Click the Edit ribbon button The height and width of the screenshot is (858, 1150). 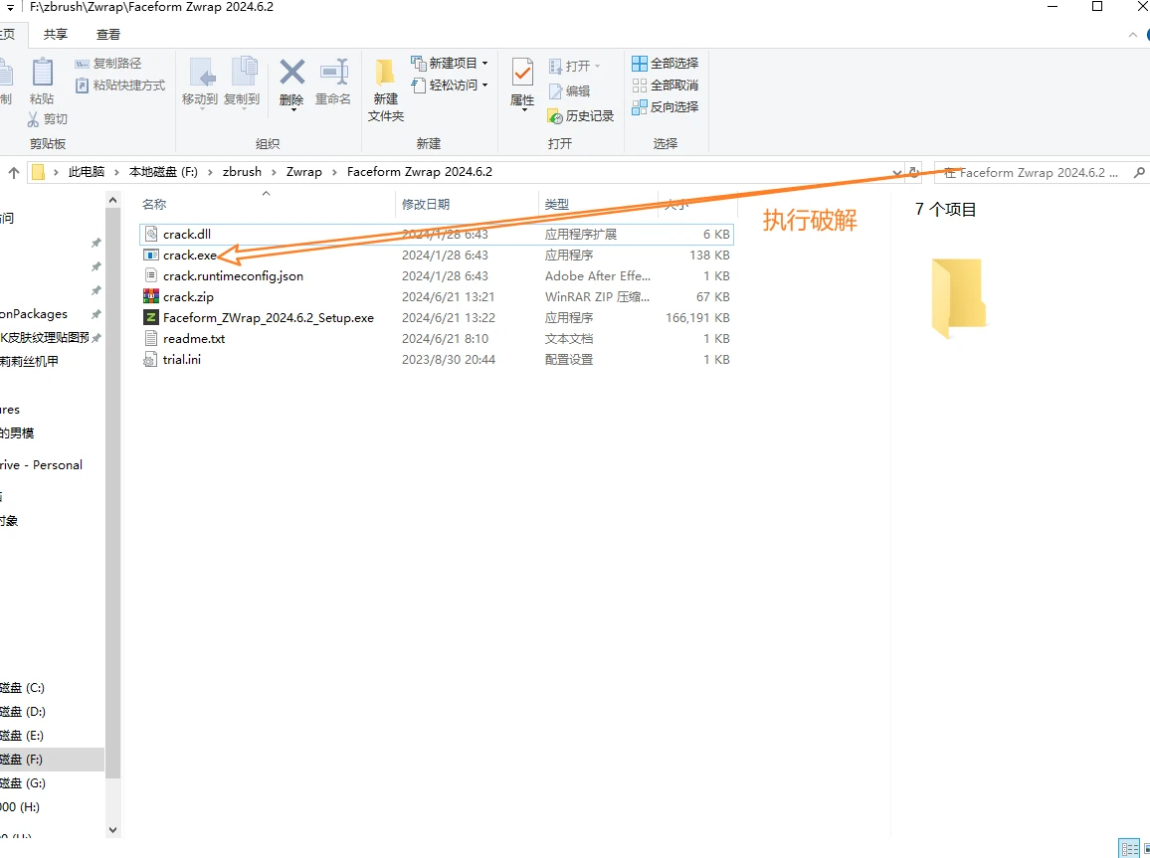[569, 90]
